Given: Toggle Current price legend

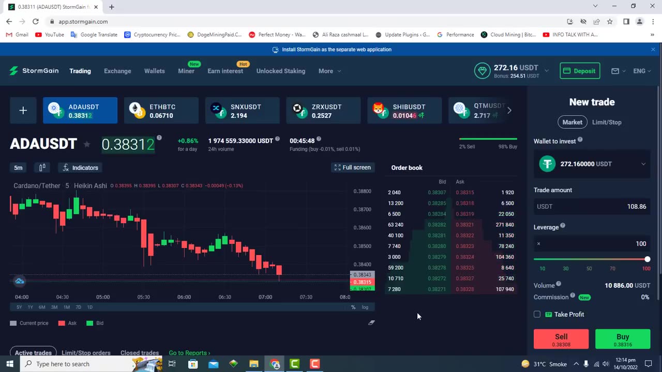Looking at the screenshot, I should [x=29, y=323].
